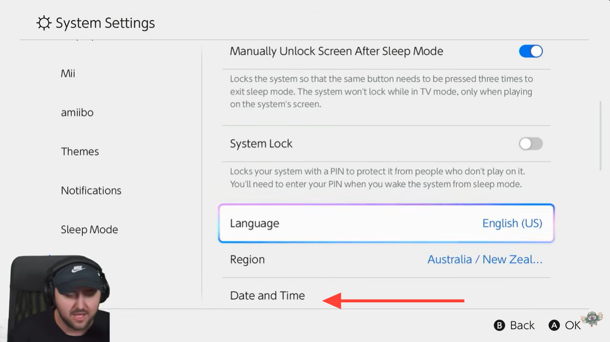This screenshot has width=610, height=342.
Task: Click the right-side scrollbar
Action: 600,135
